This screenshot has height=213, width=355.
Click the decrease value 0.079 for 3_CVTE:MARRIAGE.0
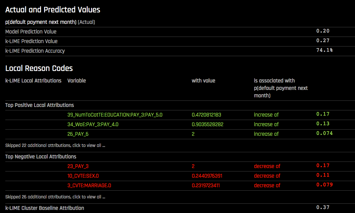click(x=325, y=185)
